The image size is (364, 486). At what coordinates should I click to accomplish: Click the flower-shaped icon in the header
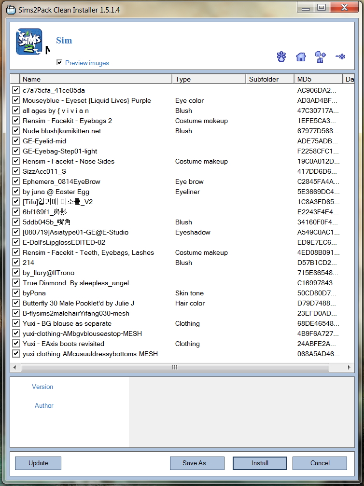pyautogui.click(x=281, y=57)
